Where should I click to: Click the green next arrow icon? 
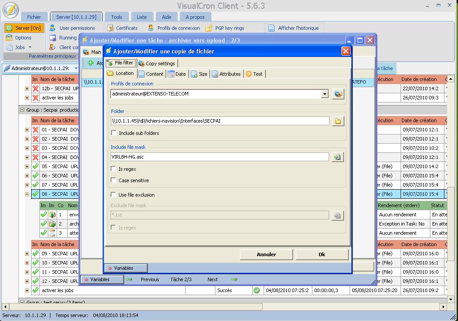tap(234, 279)
